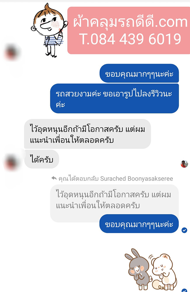The width and height of the screenshot is (190, 292).
Task: Open the blurred profile avatar below mascot
Action: click(x=11, y=52)
